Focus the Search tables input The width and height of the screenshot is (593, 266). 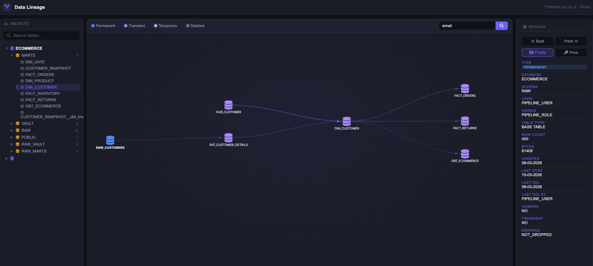pyautogui.click(x=42, y=36)
